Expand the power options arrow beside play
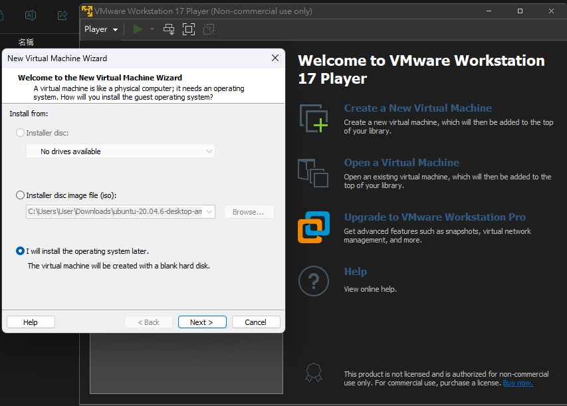The image size is (567, 406). tap(152, 29)
